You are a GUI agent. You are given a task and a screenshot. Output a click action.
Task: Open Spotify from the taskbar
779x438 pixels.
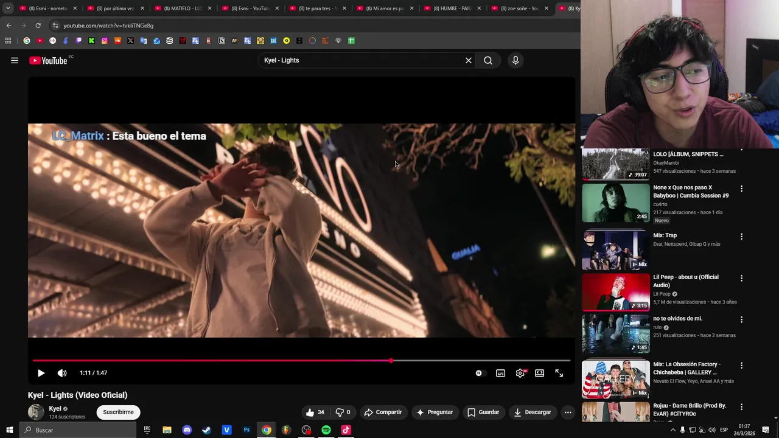point(326,430)
